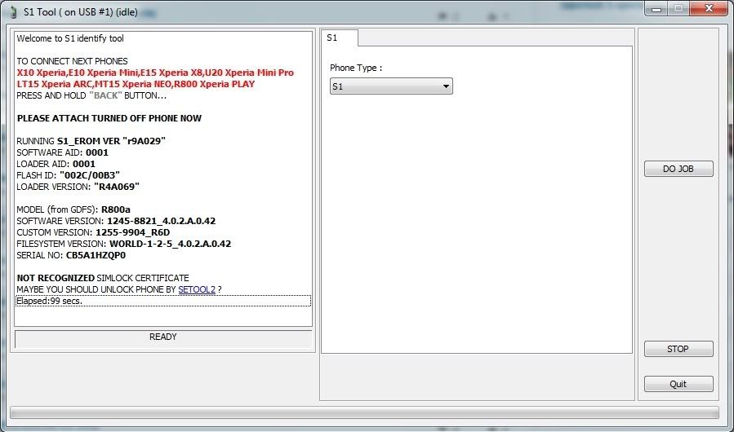This screenshot has height=432, width=734.
Task: Click flash ID "002C/00B3"
Action: 90,175
